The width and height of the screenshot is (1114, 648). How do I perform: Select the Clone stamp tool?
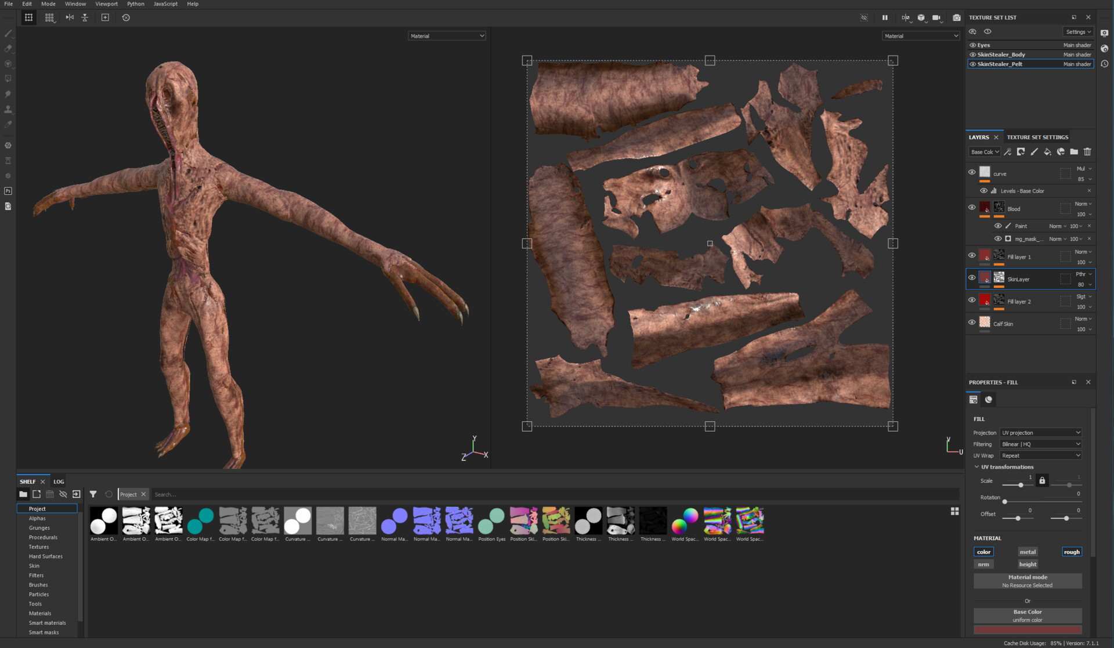click(x=8, y=109)
